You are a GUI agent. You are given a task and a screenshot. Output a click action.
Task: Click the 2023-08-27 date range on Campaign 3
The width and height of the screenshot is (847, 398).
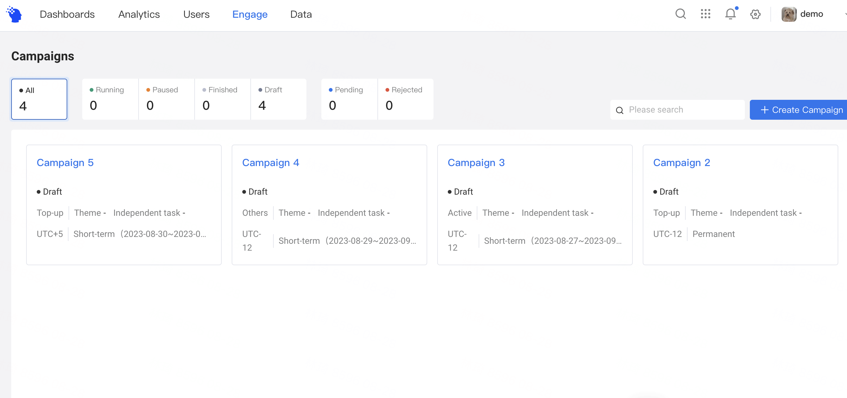pos(576,241)
